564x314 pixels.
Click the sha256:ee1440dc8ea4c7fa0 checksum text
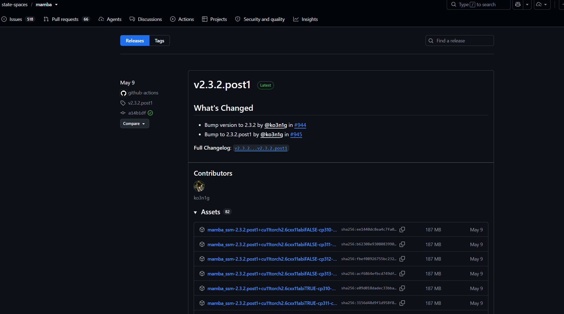pyautogui.click(x=369, y=230)
